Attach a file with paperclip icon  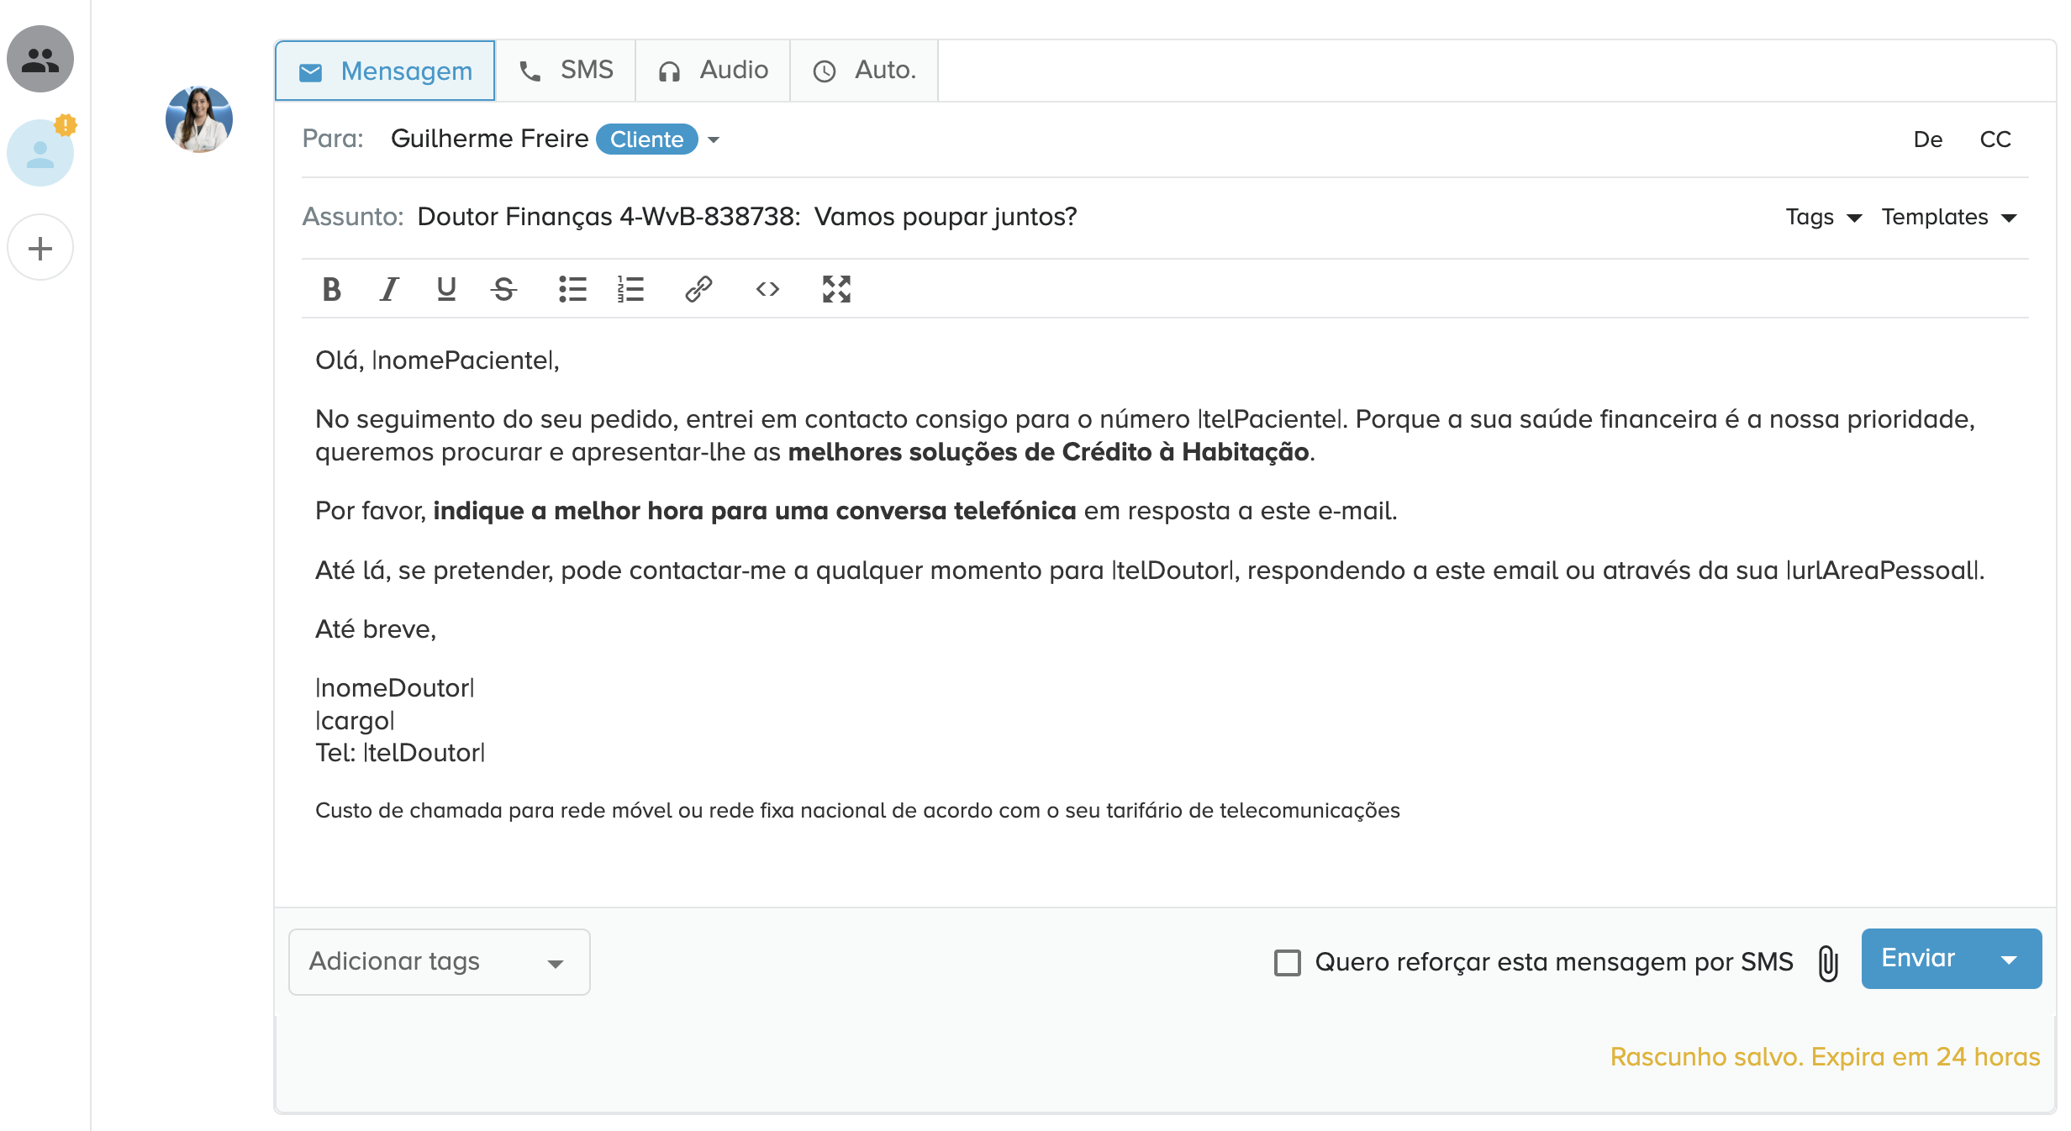coord(1828,962)
